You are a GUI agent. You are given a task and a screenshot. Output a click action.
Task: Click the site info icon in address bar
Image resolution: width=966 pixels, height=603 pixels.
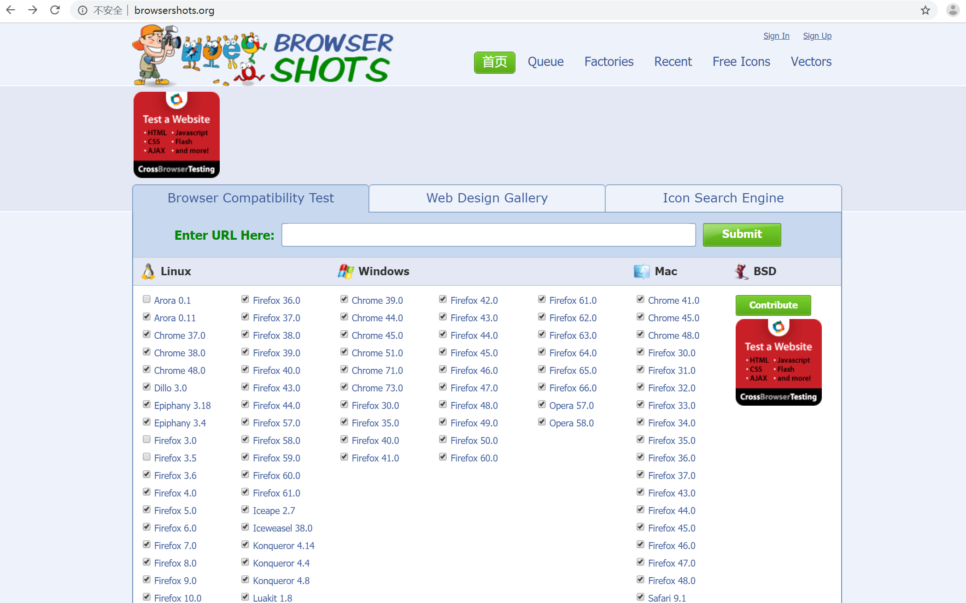82,10
